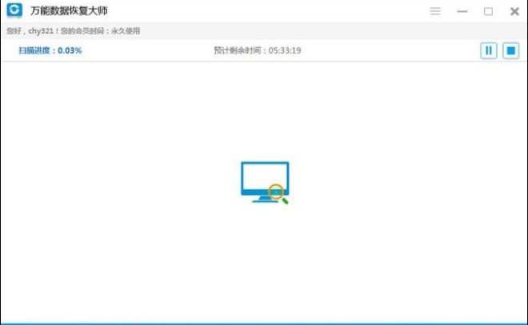
Task: Maximize the data recovery window
Action: (x=488, y=11)
